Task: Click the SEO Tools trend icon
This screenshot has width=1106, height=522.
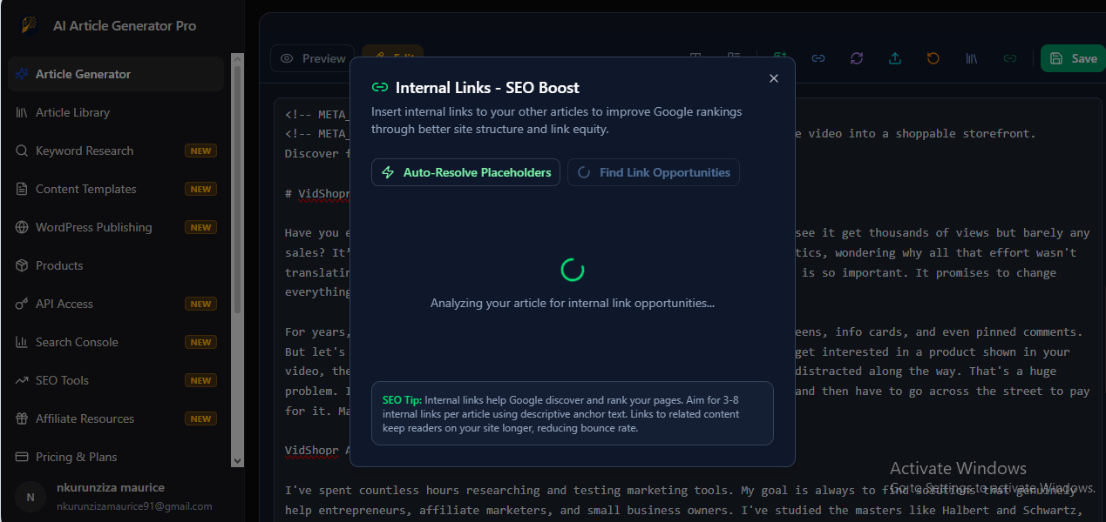Action: tap(22, 380)
